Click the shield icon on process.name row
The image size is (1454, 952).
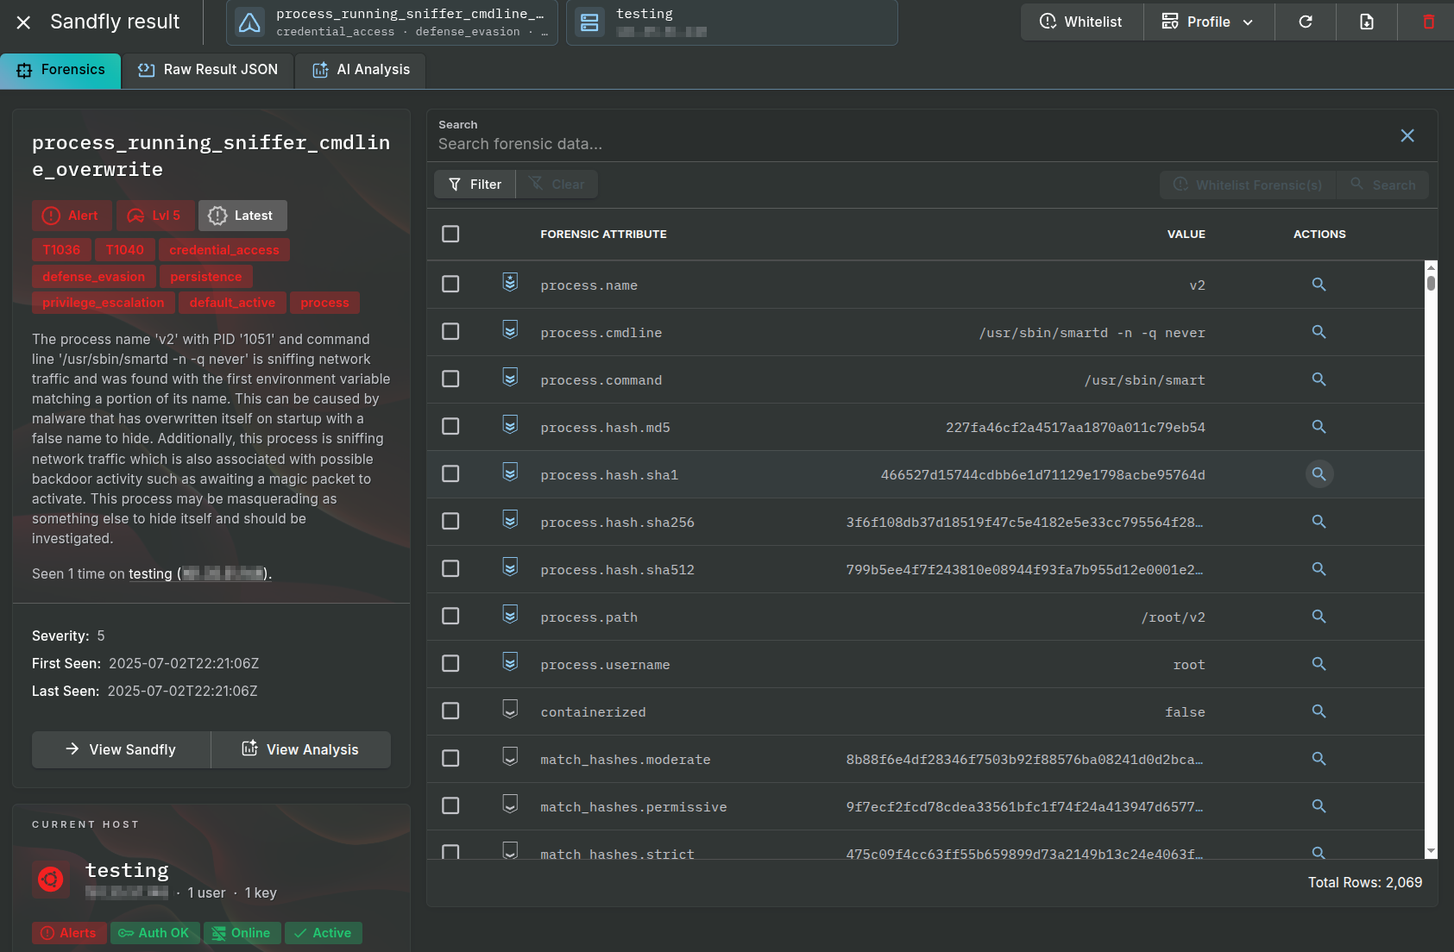point(510,283)
